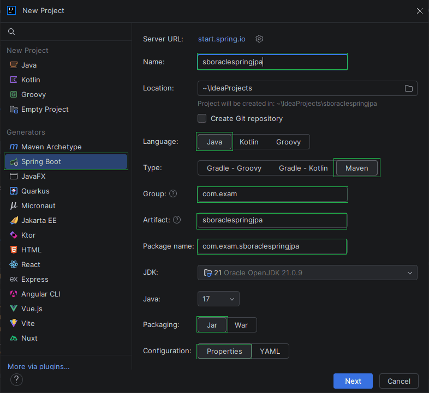Screen dimensions: 429x393
Task: Select the Angular CLI generator
Action: click(40, 294)
